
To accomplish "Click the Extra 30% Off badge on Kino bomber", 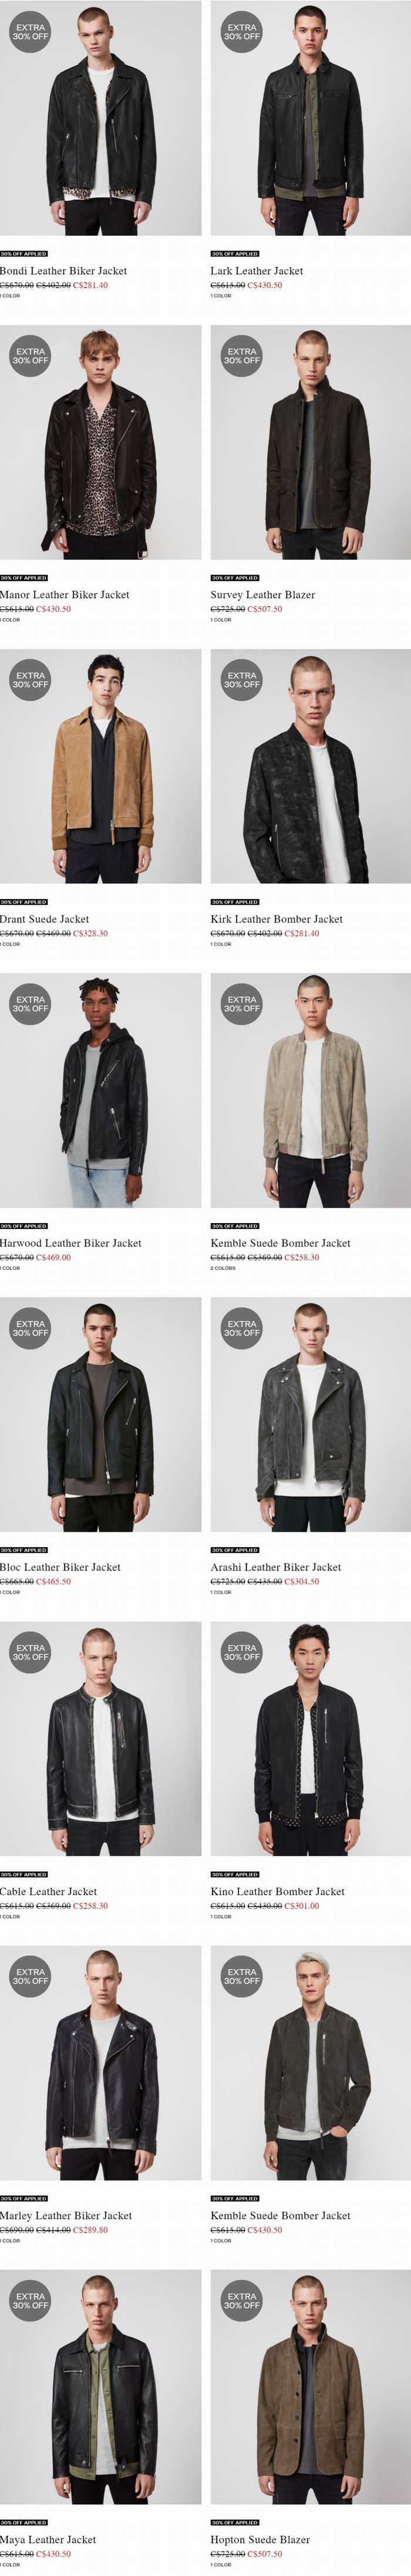I will pos(241,1652).
